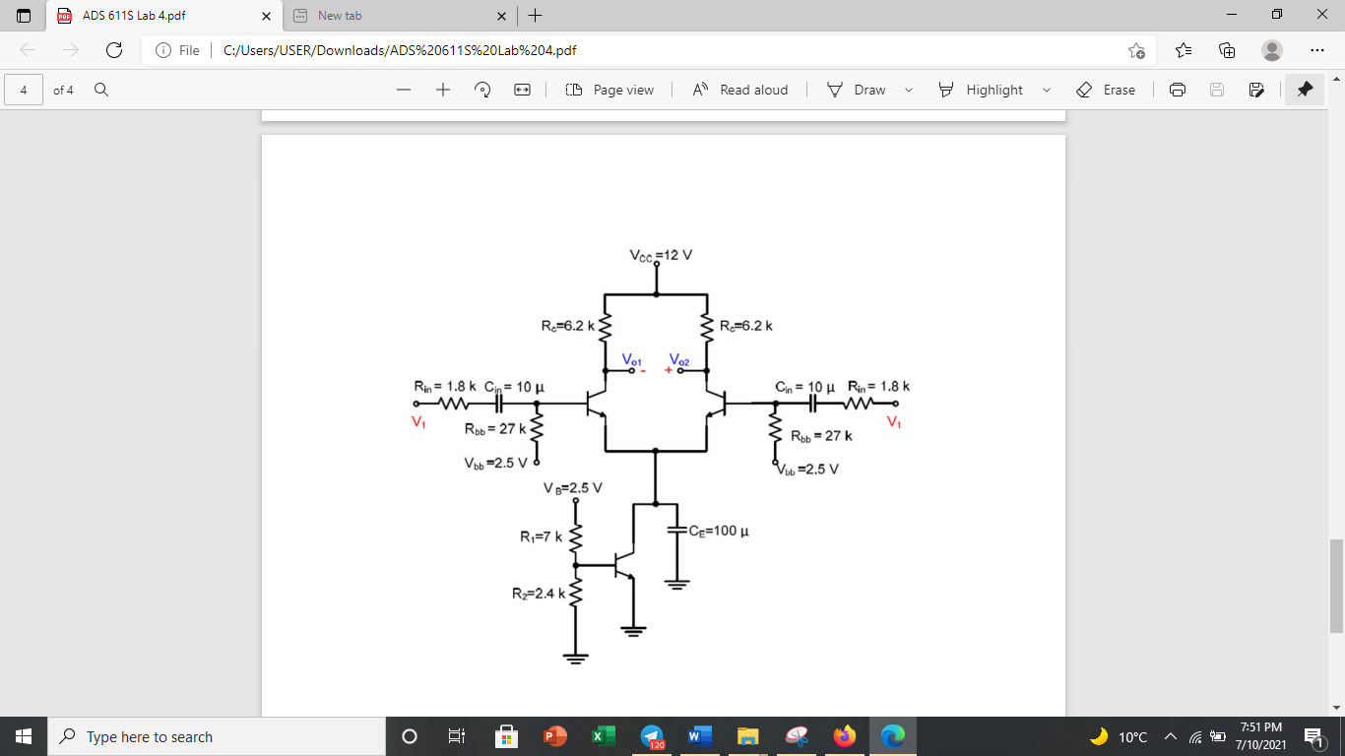
Task: Save the PDF document
Action: click(x=1217, y=90)
